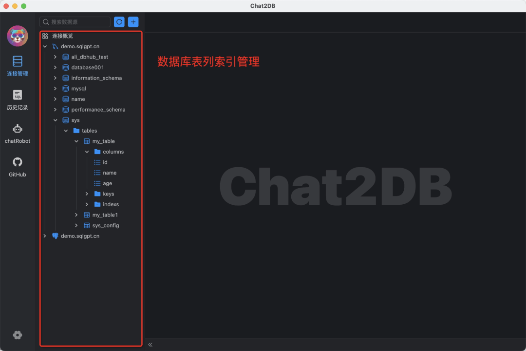The height and width of the screenshot is (351, 526).
Task: Collapse the side panel with double-chevron
Action: coord(150,345)
